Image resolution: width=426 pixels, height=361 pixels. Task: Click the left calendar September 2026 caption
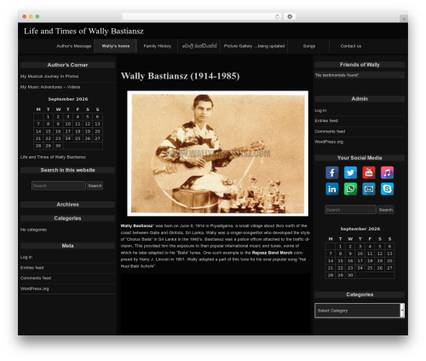(x=68, y=99)
